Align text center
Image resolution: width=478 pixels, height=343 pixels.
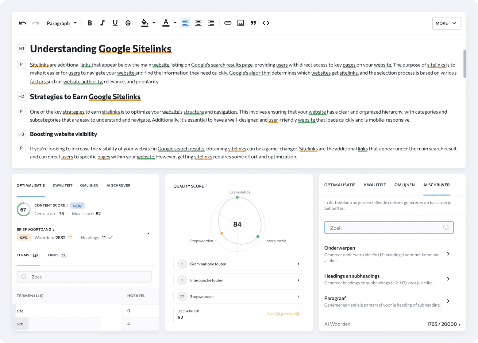[198, 23]
